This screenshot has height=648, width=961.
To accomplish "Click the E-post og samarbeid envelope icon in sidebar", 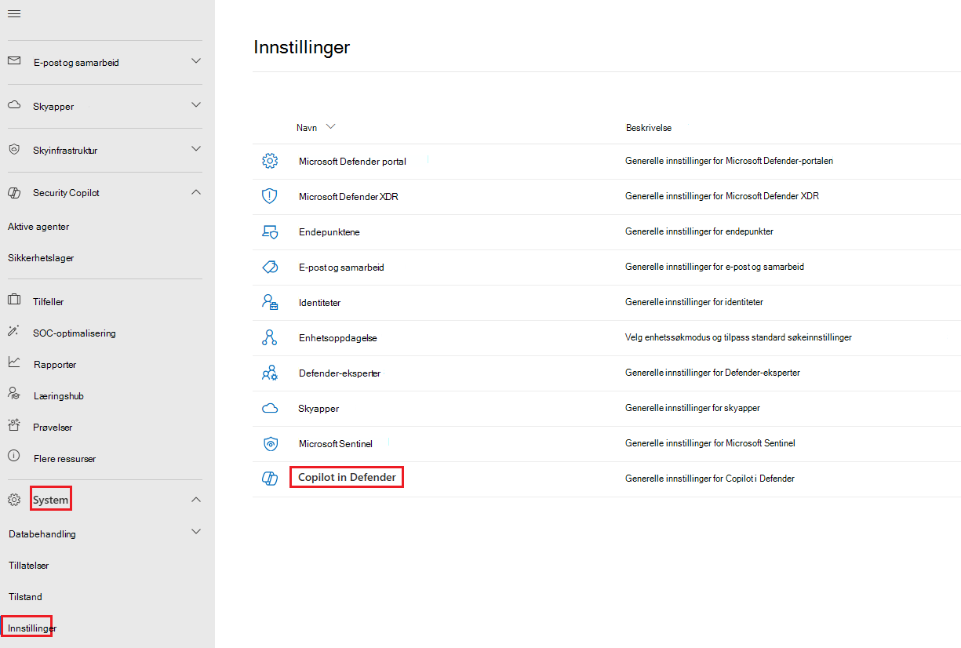I will (14, 61).
